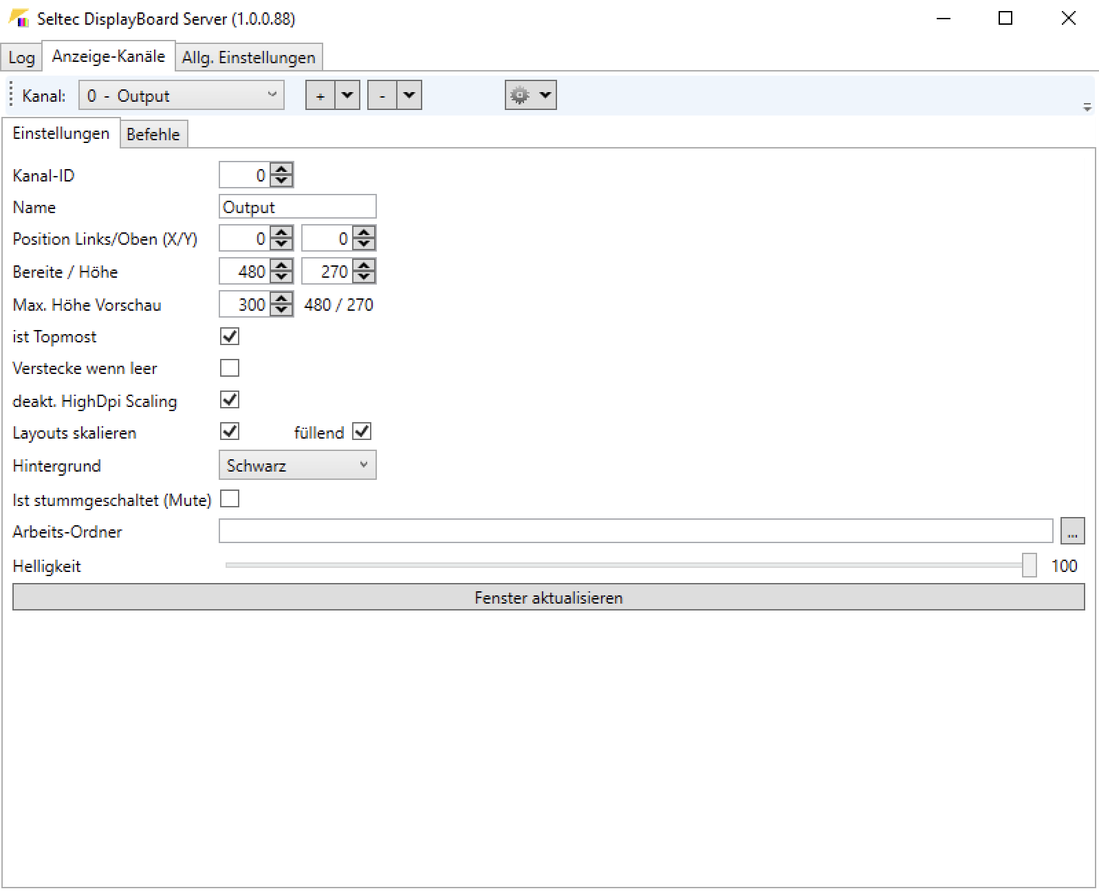Select the Anzeige-Kanäle tab
Viewport: 1099px width, 891px height.
point(109,56)
